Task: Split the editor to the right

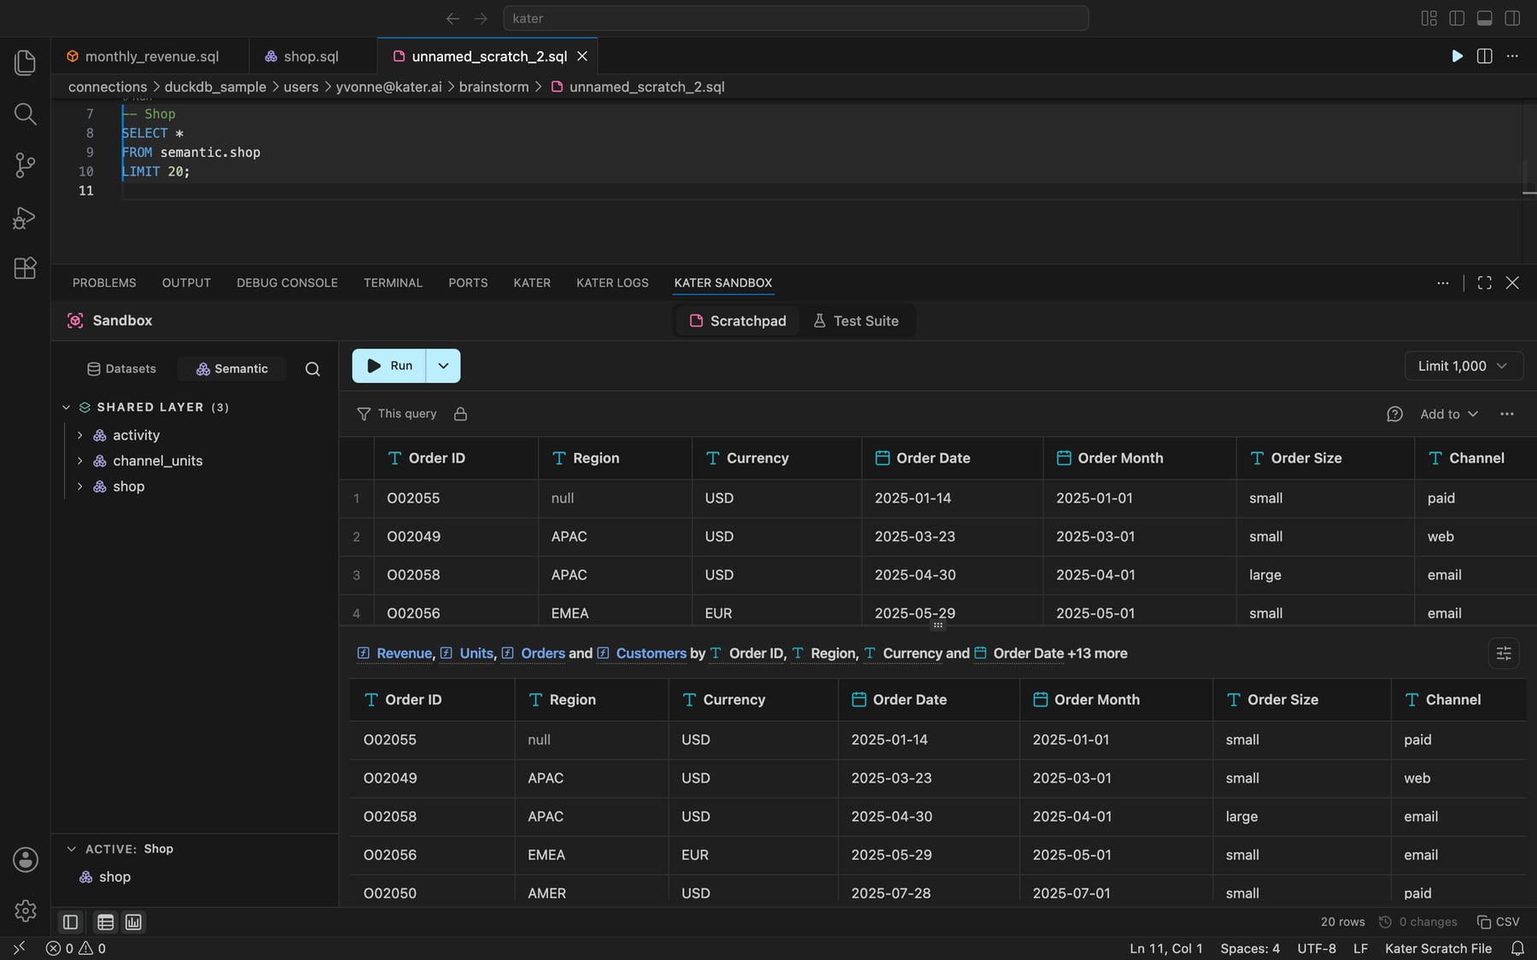Action: pos(1485,55)
